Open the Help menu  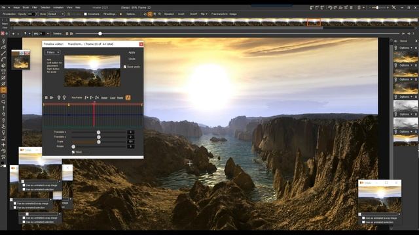(x=78, y=7)
